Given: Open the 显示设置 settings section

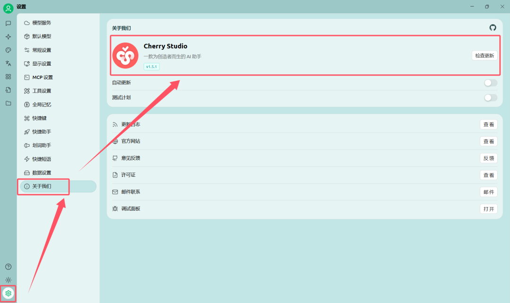Looking at the screenshot, I should (x=58, y=64).
